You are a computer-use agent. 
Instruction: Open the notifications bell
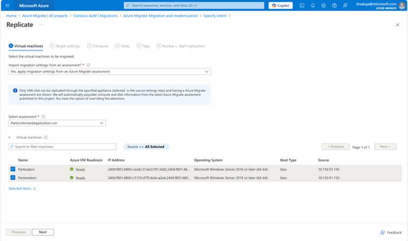313,5
